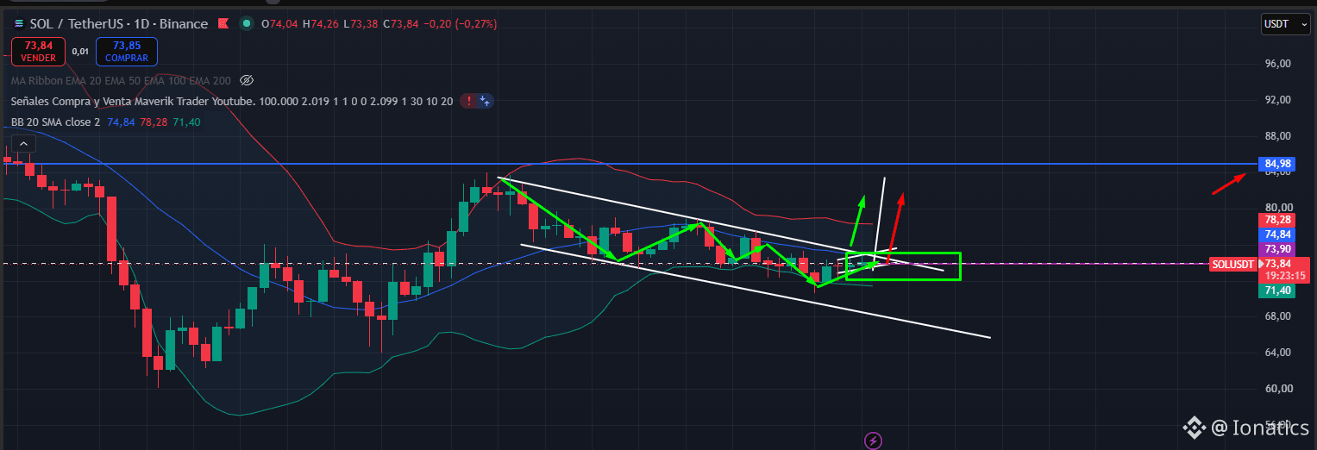The image size is (1317, 450).
Task: Collapse the indicator legend with the chevron button
Action: pos(23,143)
